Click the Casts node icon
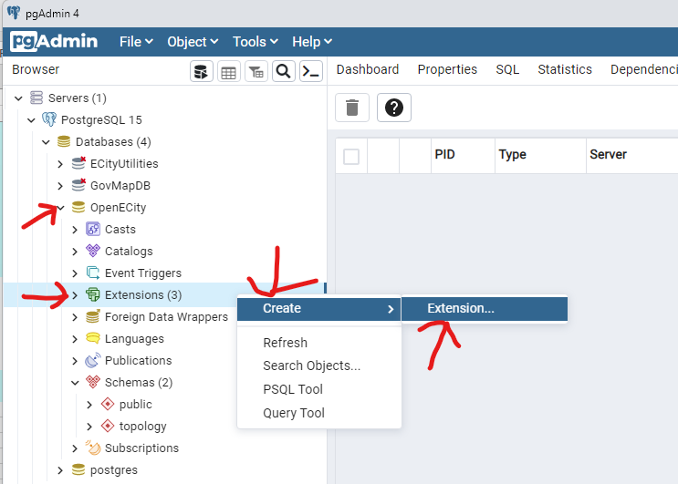 pos(93,230)
